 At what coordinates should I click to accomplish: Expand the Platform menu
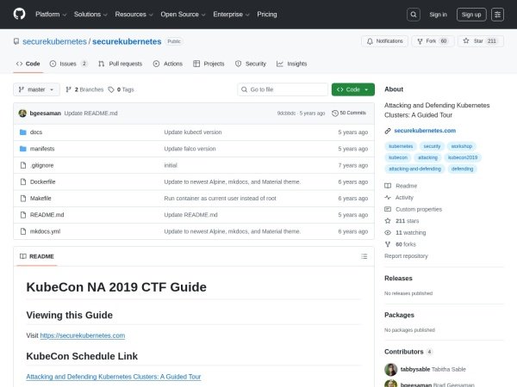click(51, 15)
